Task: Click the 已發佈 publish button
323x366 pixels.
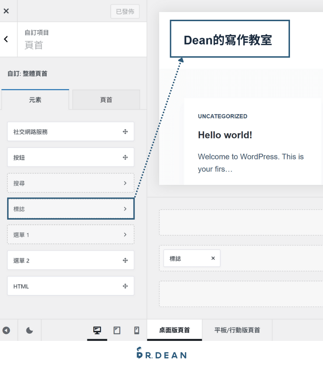Action: (x=125, y=11)
